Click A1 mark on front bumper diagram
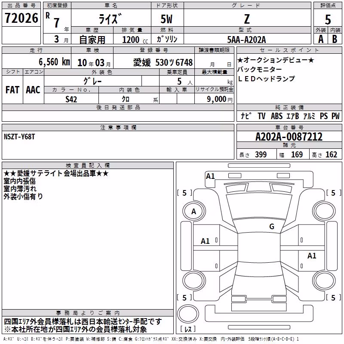The image size is (344, 344). point(210,176)
